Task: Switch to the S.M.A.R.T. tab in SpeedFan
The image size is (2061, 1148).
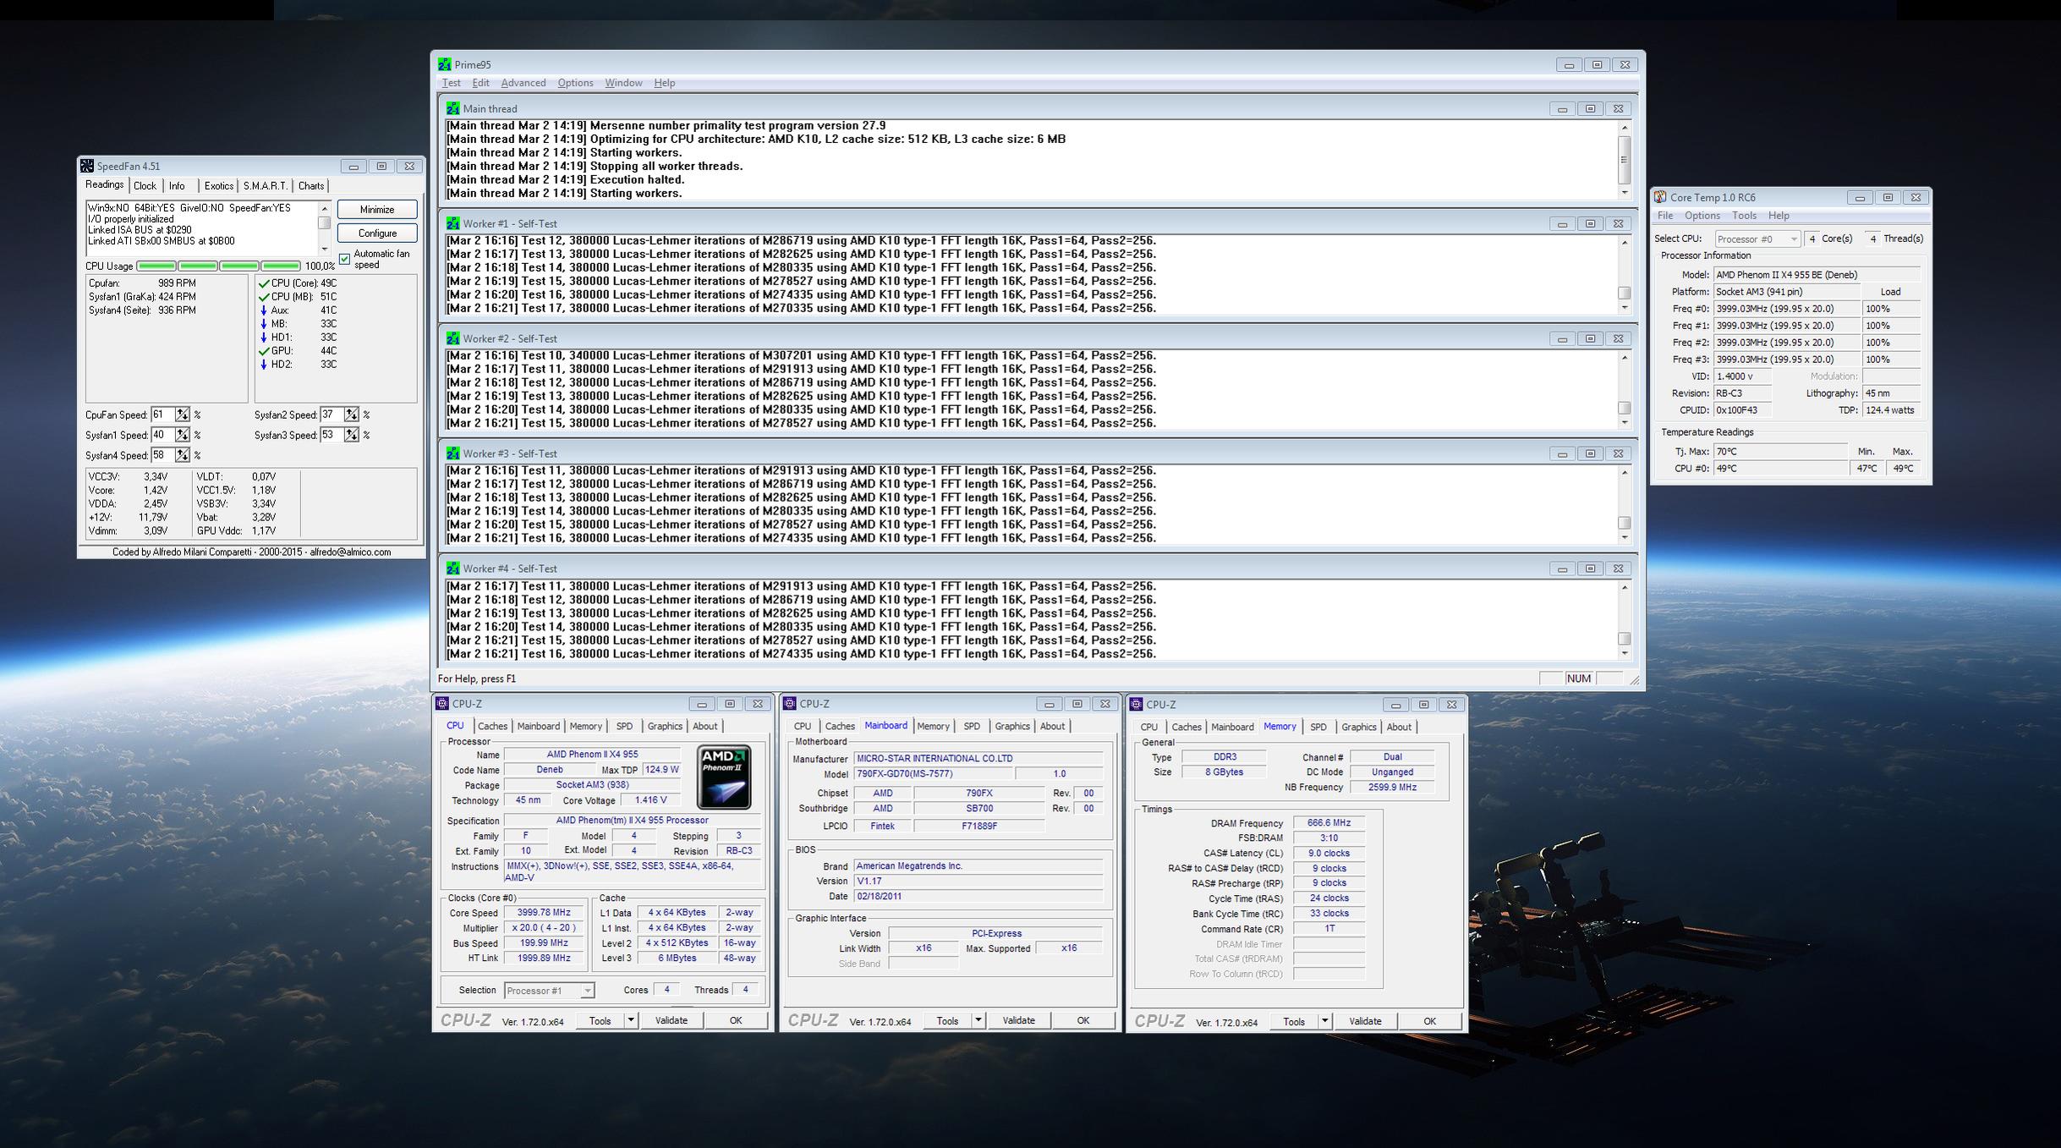Action: [265, 186]
